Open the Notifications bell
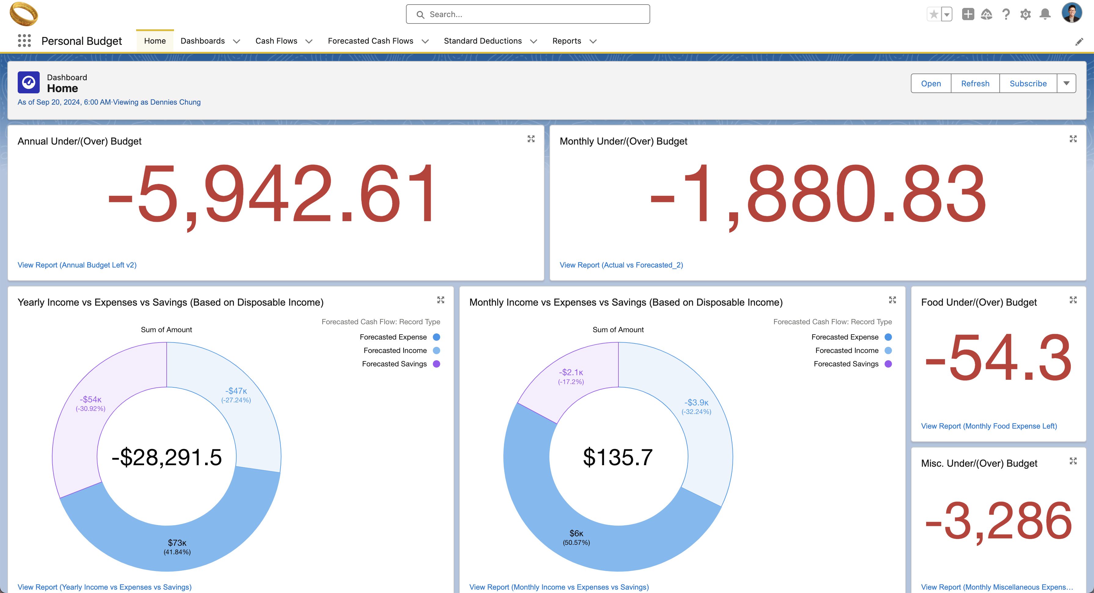Viewport: 1094px width, 593px height. [x=1045, y=14]
